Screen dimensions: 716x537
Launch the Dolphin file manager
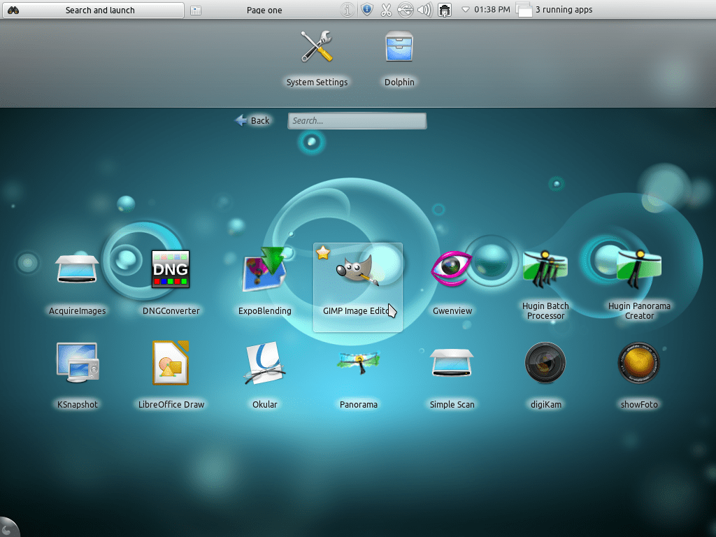tap(399, 59)
